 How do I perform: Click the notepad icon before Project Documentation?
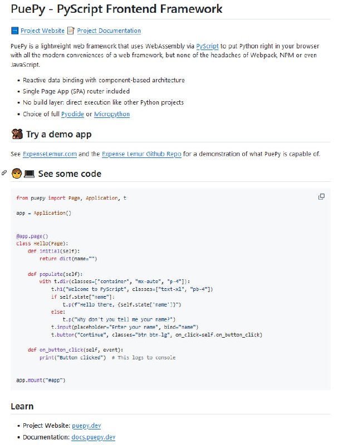71,31
